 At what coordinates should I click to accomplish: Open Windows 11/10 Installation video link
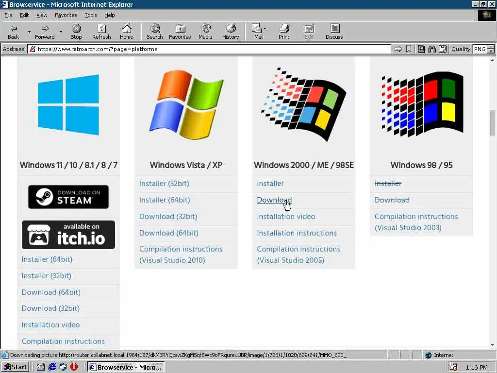click(x=50, y=325)
